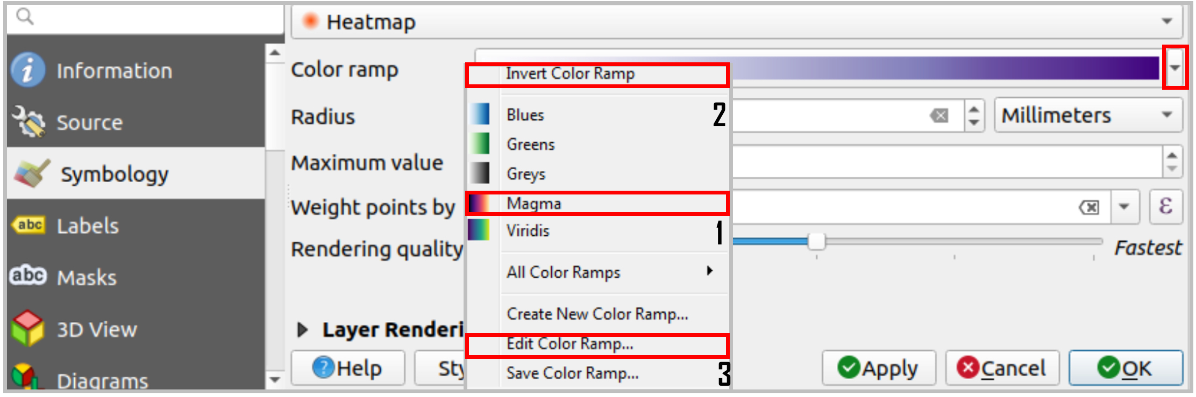This screenshot has width=1196, height=397.
Task: Clear the Radius value field
Action: click(x=939, y=116)
